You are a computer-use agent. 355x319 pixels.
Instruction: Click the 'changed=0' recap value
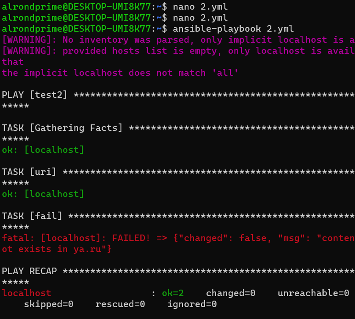[x=231, y=293]
